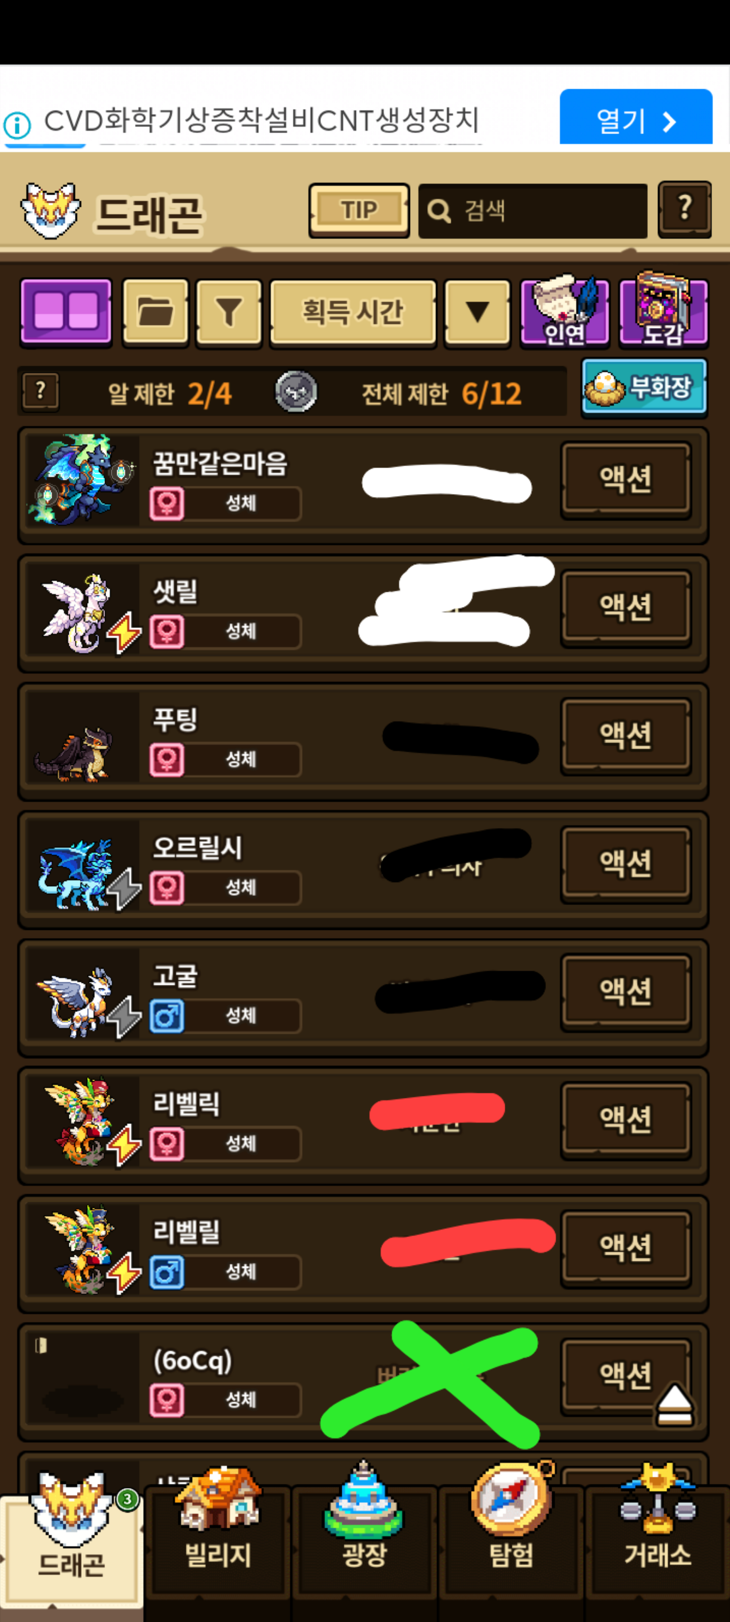The width and height of the screenshot is (730, 1622).
Task: Click the 검색 search field
Action: (x=533, y=211)
